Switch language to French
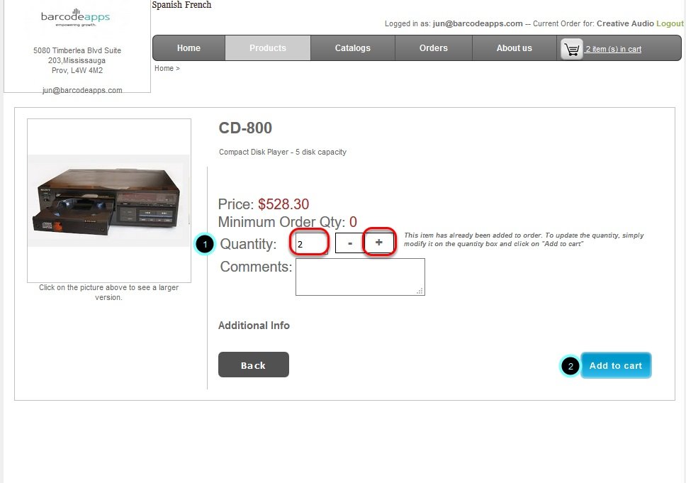686x483 pixels. click(x=197, y=5)
